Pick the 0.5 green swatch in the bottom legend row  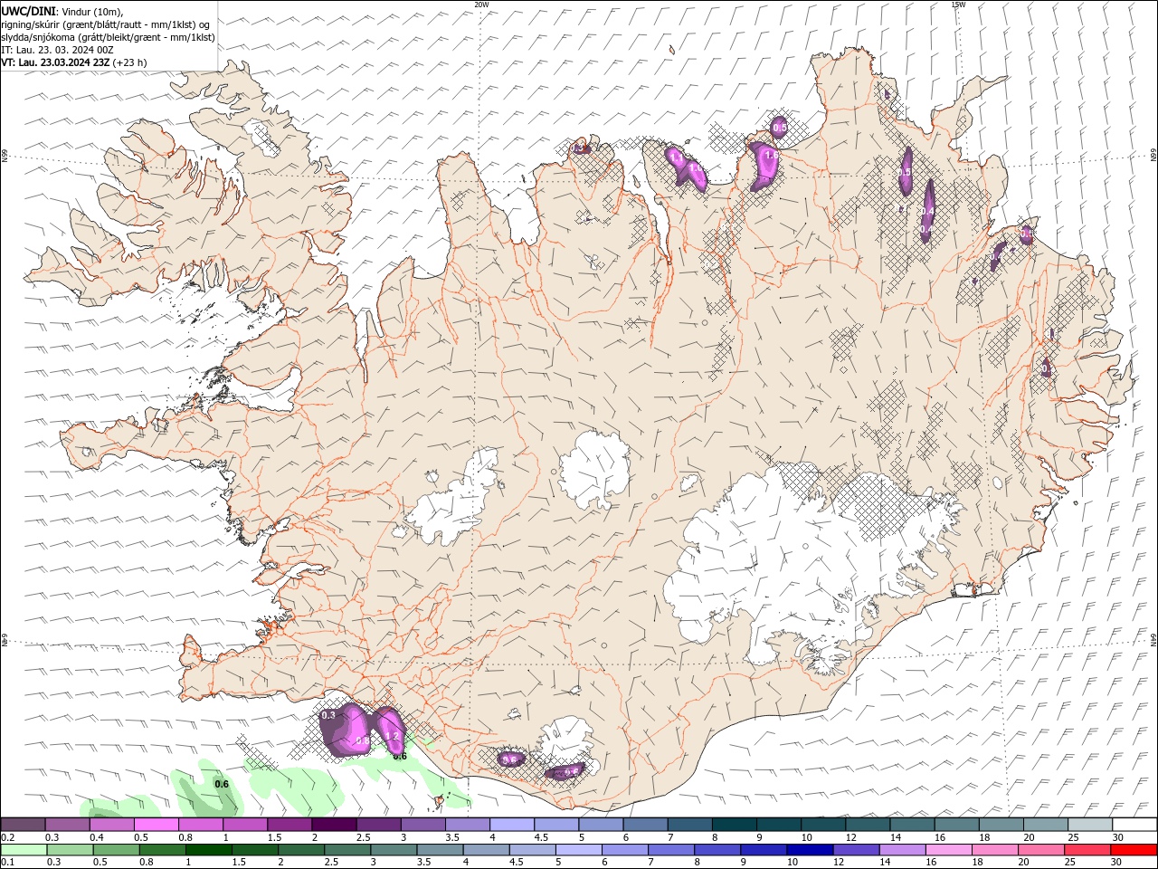tap(118, 850)
